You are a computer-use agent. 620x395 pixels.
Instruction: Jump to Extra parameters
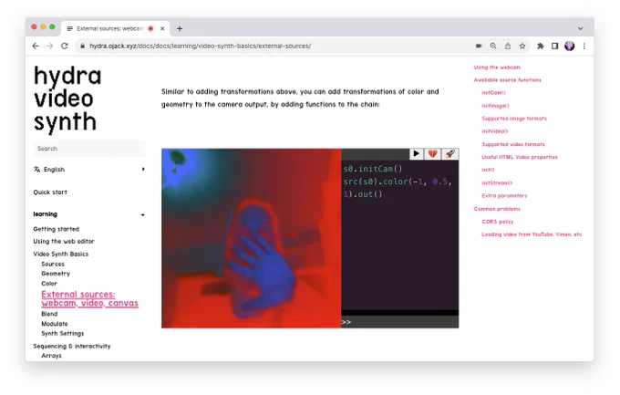pos(504,195)
